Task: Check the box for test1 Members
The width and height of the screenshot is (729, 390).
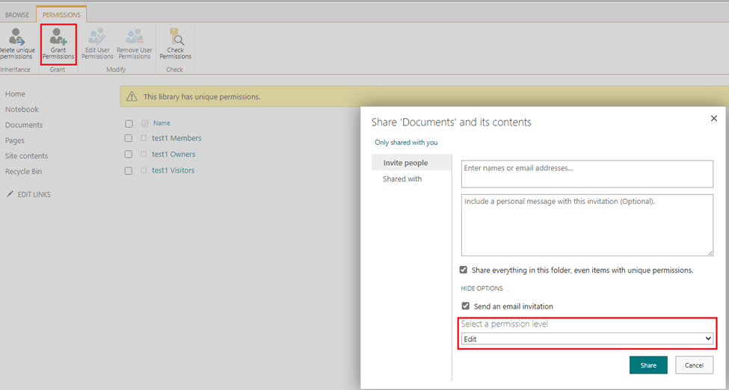Action: (129, 138)
